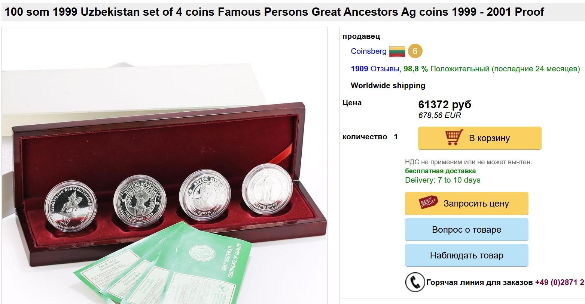
Task: Click the Best Price tag icon
Action: click(x=428, y=203)
